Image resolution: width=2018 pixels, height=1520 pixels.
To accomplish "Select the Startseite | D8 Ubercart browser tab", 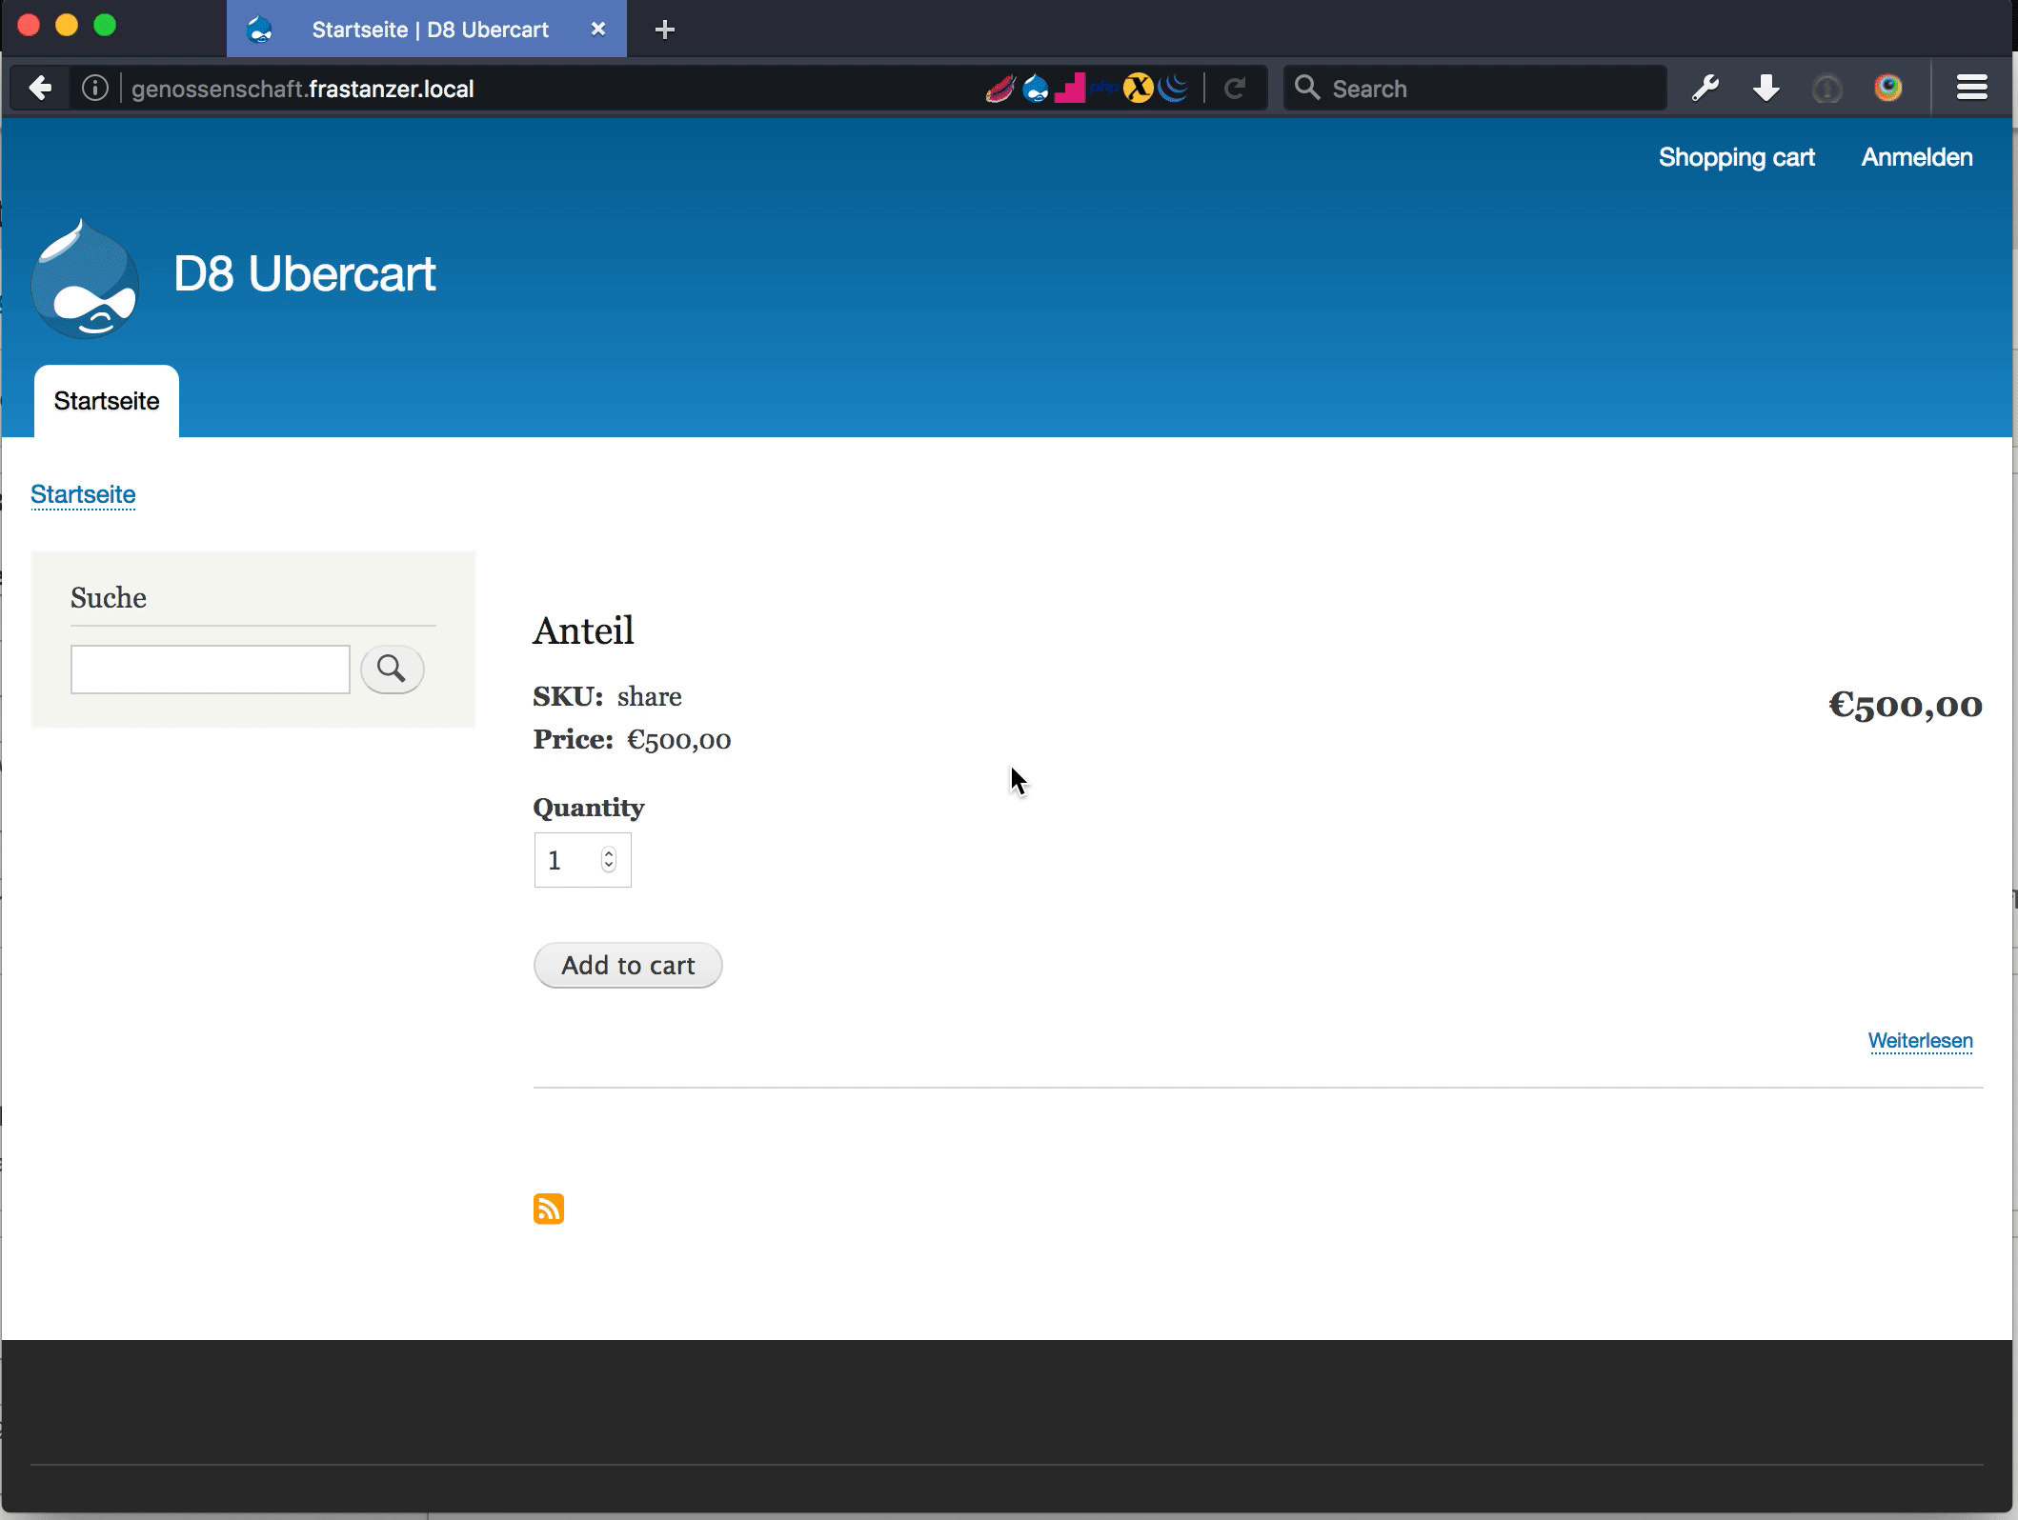I will click(x=427, y=30).
